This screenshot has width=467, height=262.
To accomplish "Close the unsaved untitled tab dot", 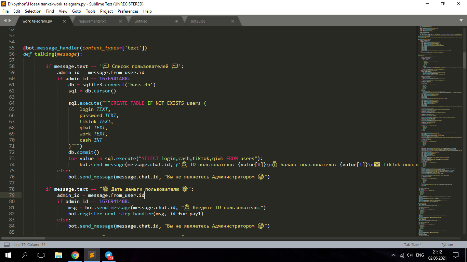I will [176, 21].
